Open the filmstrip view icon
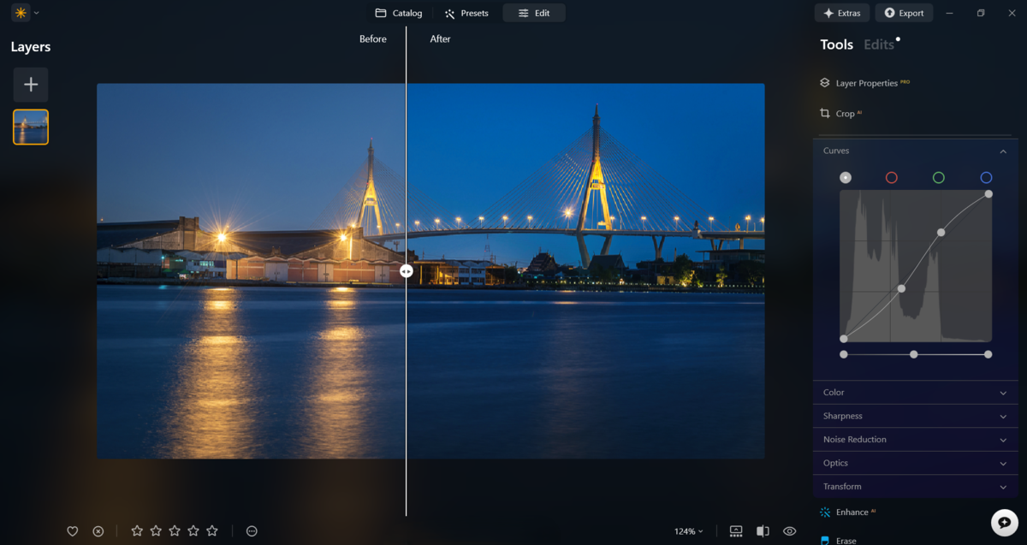 pos(734,530)
